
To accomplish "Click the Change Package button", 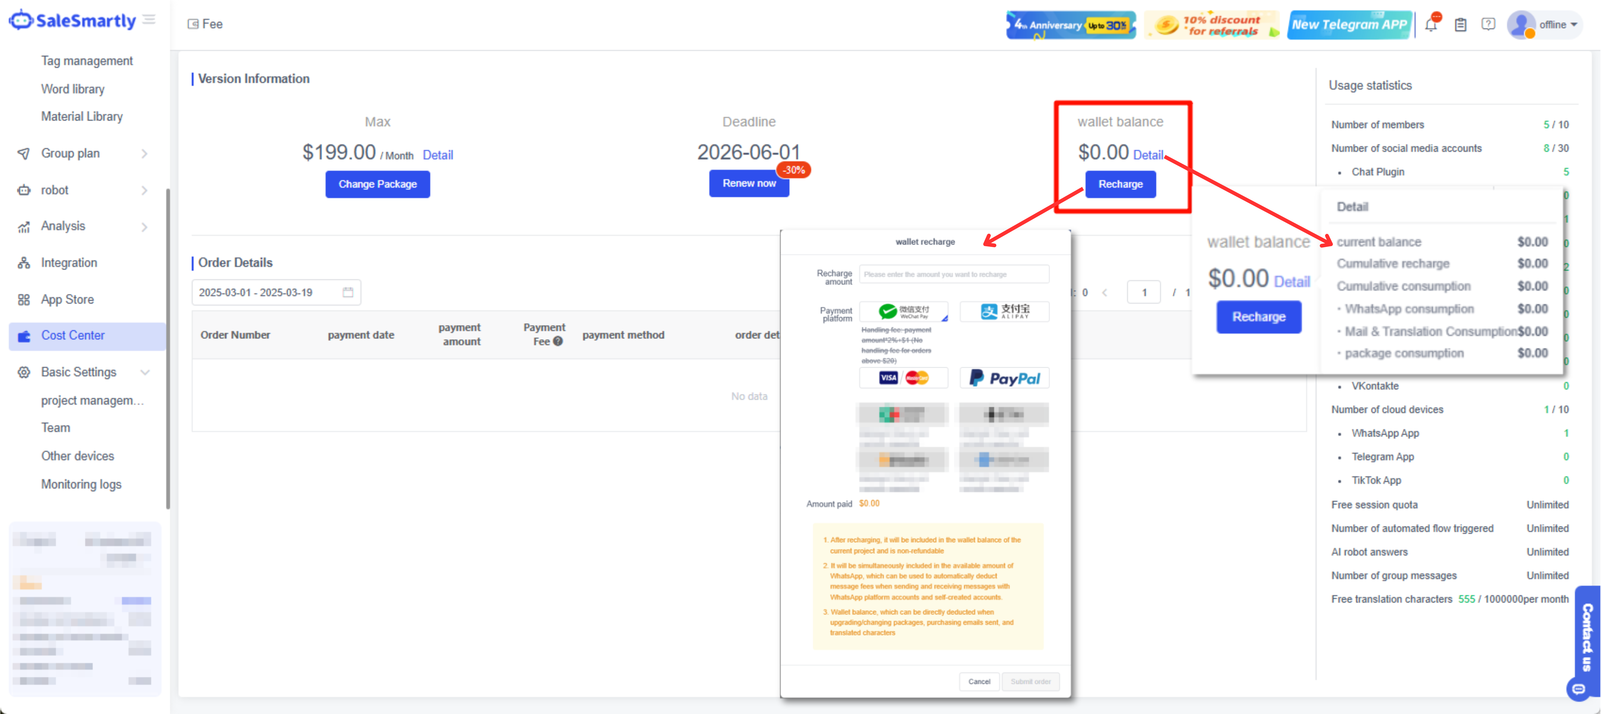I will [x=377, y=184].
